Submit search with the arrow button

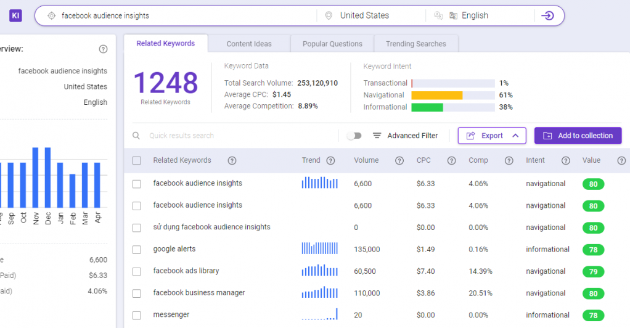pyautogui.click(x=547, y=15)
